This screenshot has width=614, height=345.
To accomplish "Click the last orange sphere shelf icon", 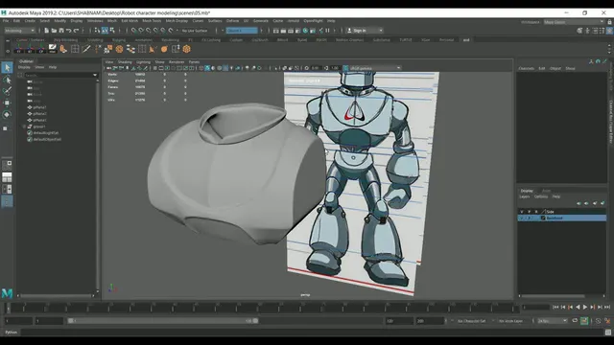I will [x=187, y=49].
